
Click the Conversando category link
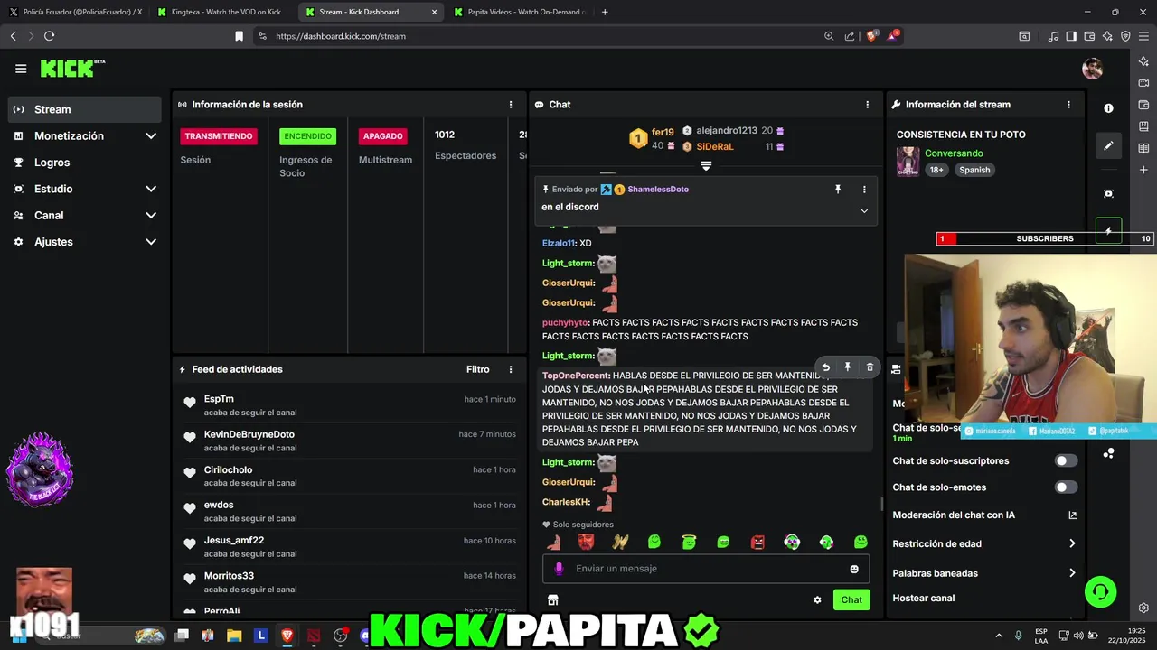pyautogui.click(x=954, y=153)
